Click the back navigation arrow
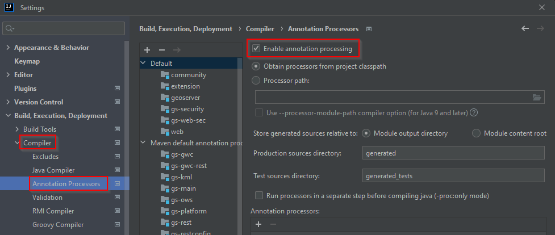Image resolution: width=555 pixels, height=235 pixels. coord(525,28)
